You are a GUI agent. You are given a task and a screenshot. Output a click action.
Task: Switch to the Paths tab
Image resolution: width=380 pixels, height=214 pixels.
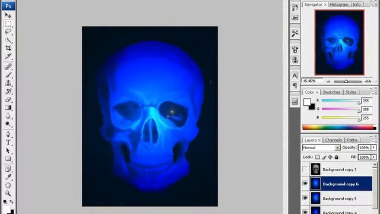pos(352,140)
